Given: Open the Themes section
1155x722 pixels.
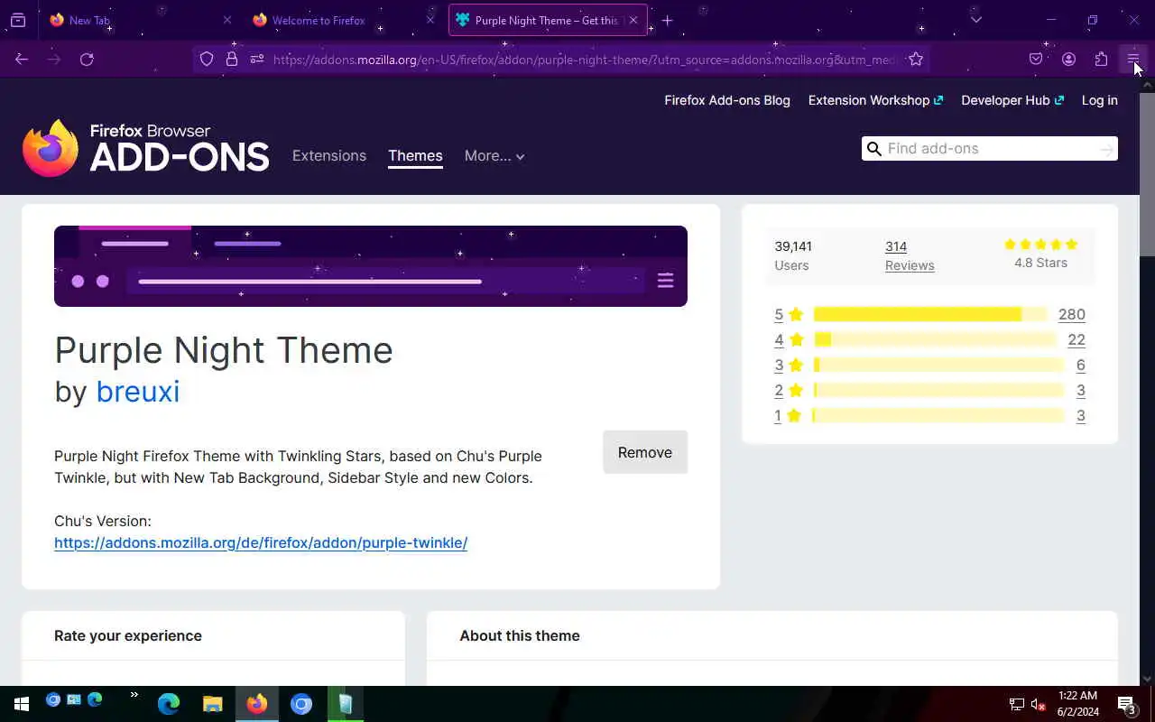Looking at the screenshot, I should [415, 155].
